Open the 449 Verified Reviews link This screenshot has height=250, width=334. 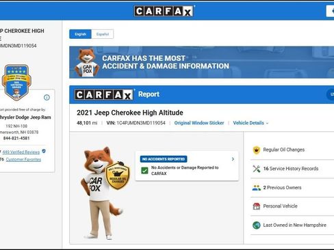tap(21, 152)
